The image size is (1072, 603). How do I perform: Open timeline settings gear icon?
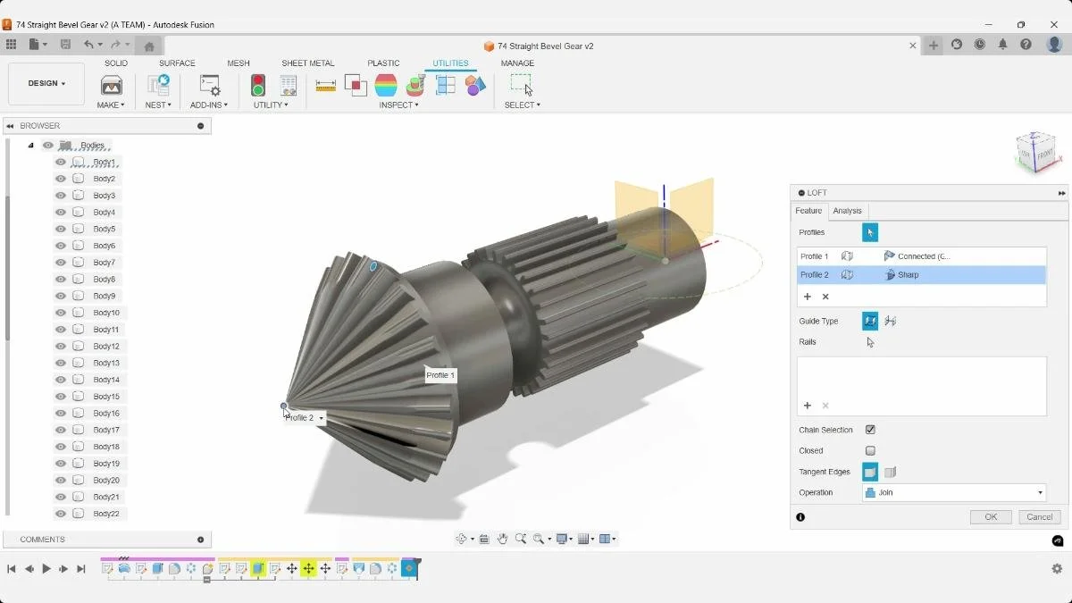[x=1057, y=569]
